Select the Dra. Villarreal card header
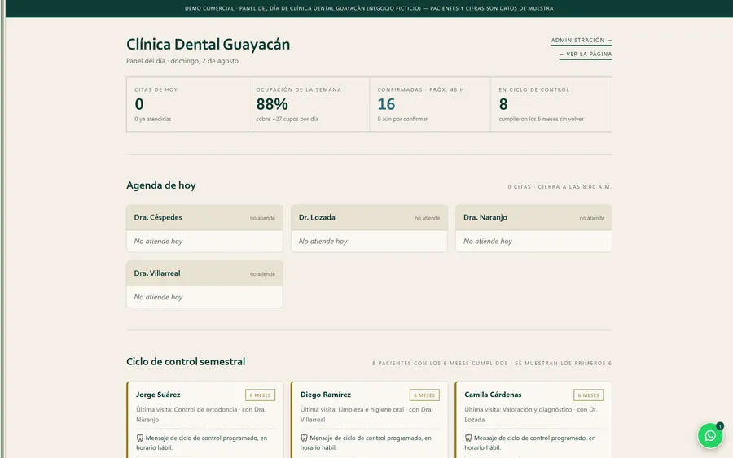733x458 pixels. pos(204,273)
